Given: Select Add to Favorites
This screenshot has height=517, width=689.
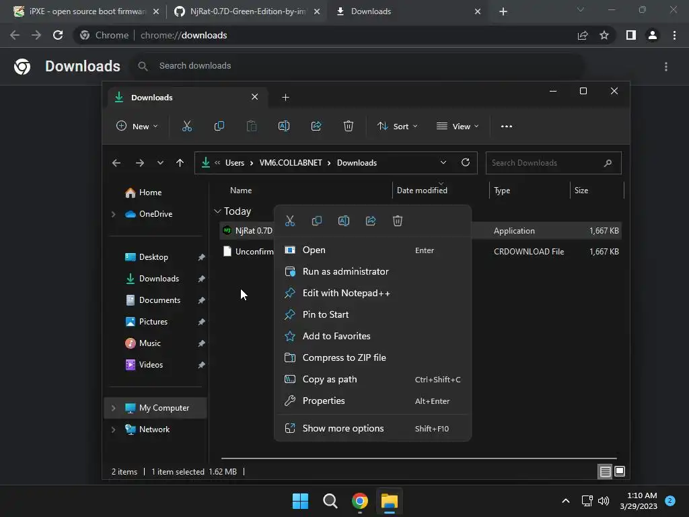Looking at the screenshot, I should point(373,337).
